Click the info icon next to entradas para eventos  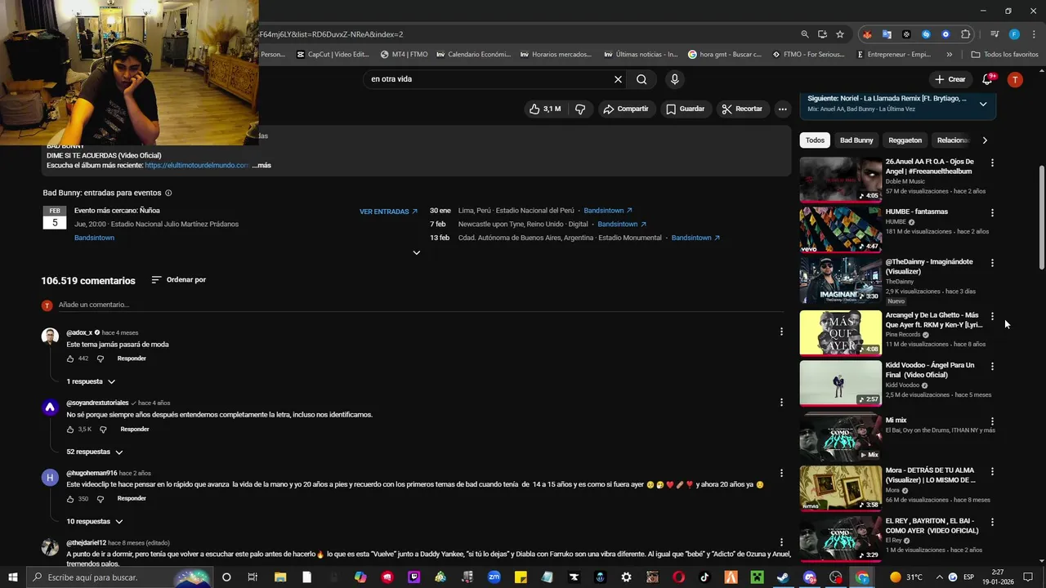point(168,194)
